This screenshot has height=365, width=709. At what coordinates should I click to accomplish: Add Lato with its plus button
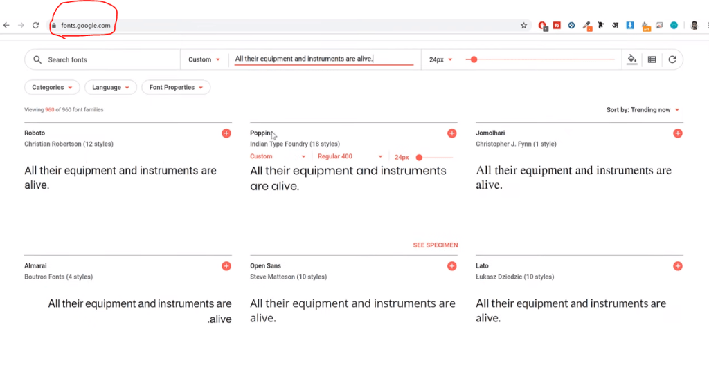tap(677, 266)
